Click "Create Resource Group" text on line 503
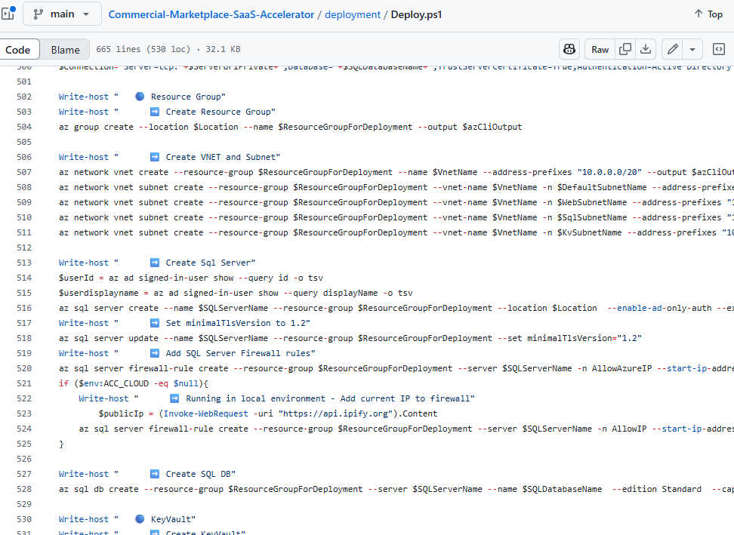The height and width of the screenshot is (535, 734). tap(218, 112)
